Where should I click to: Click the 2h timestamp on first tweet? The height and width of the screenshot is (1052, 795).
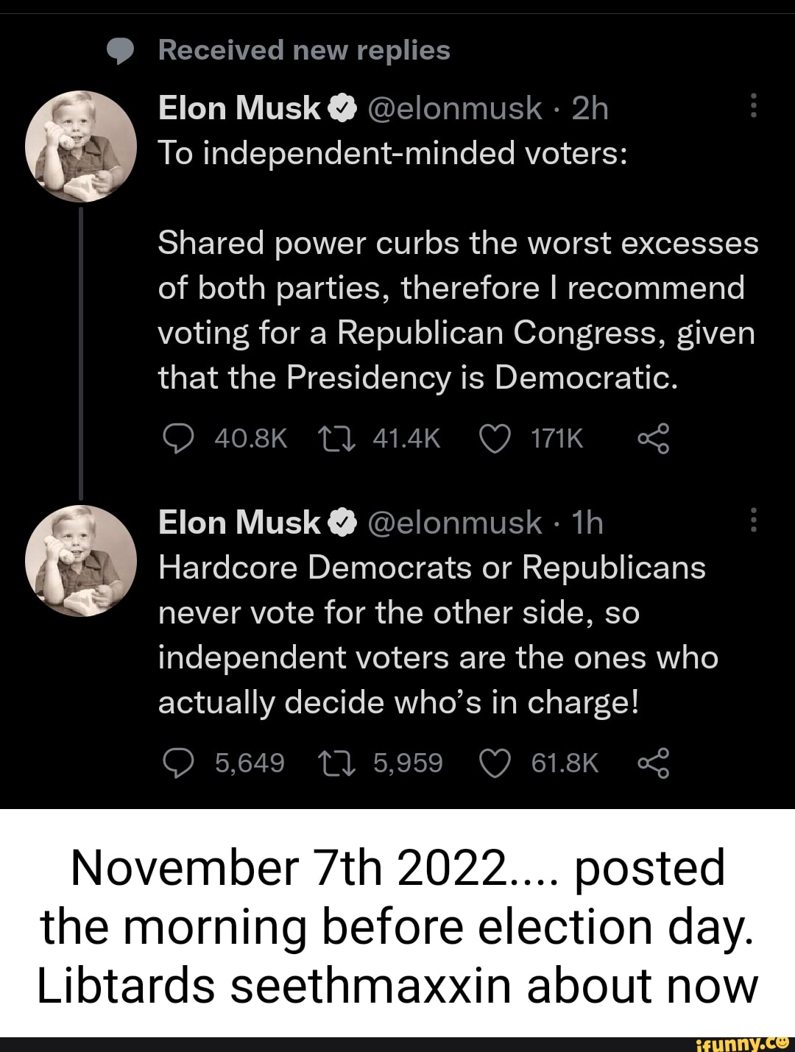pos(590,108)
